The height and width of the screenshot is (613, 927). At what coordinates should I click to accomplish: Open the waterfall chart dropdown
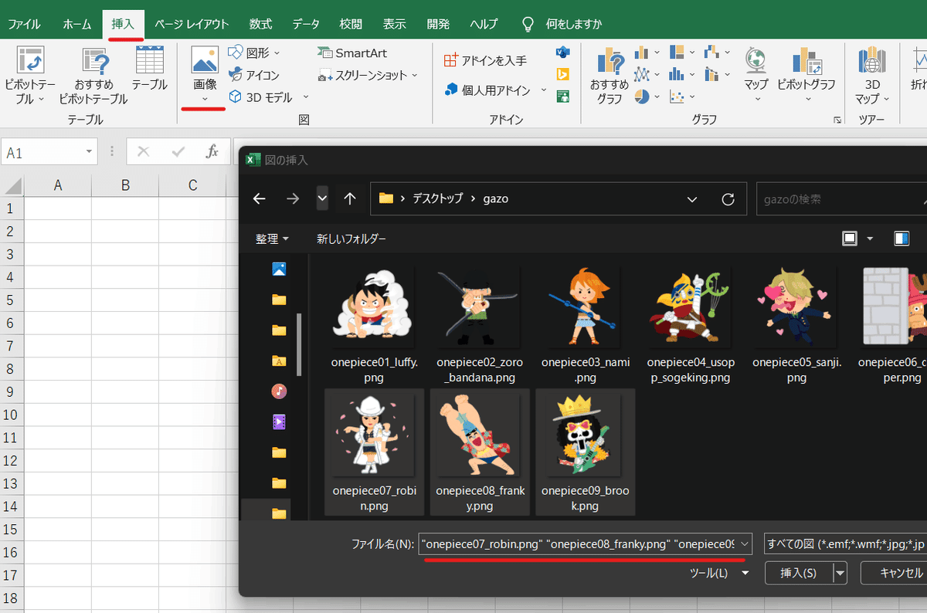coord(718,52)
